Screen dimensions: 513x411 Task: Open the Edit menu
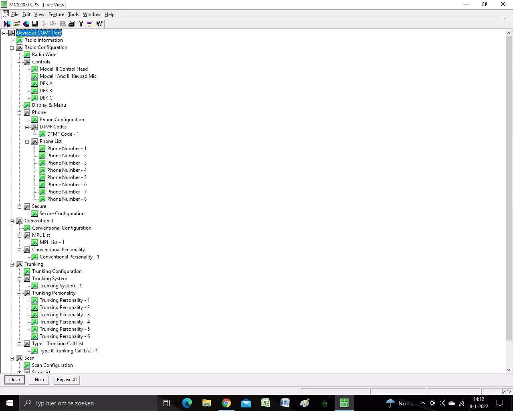(x=26, y=14)
